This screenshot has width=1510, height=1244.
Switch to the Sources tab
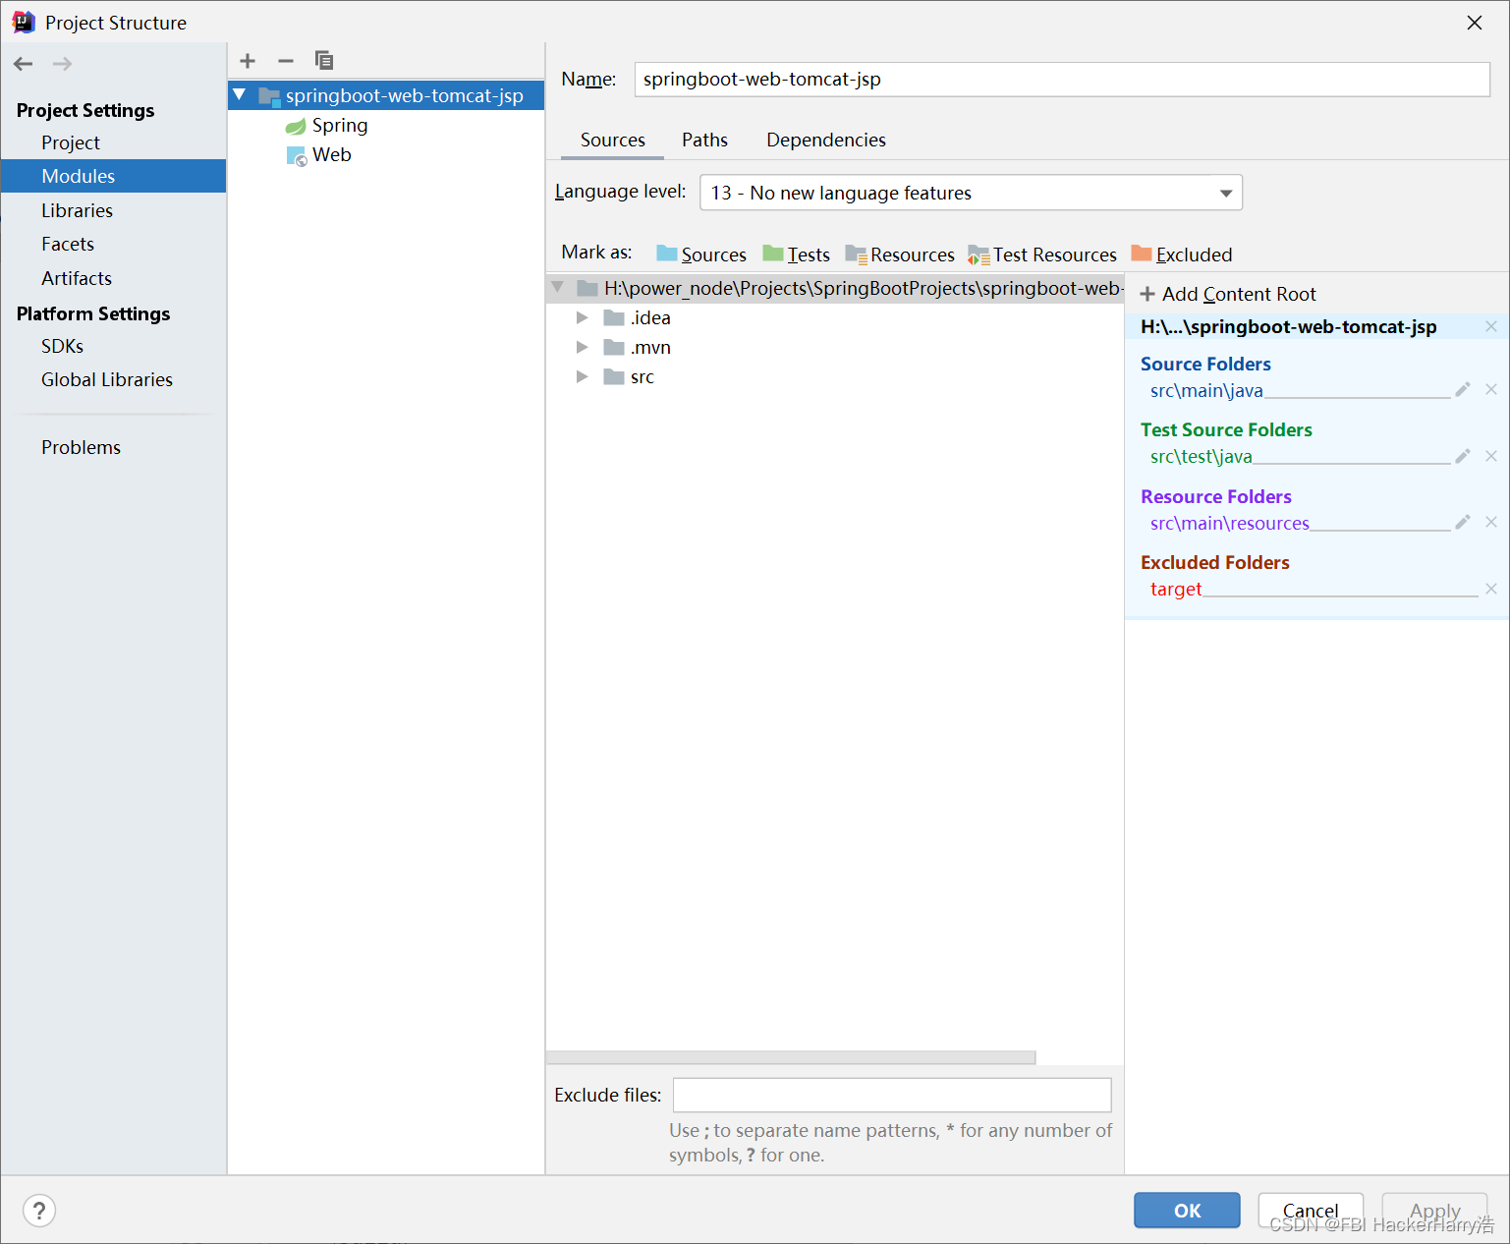(613, 140)
